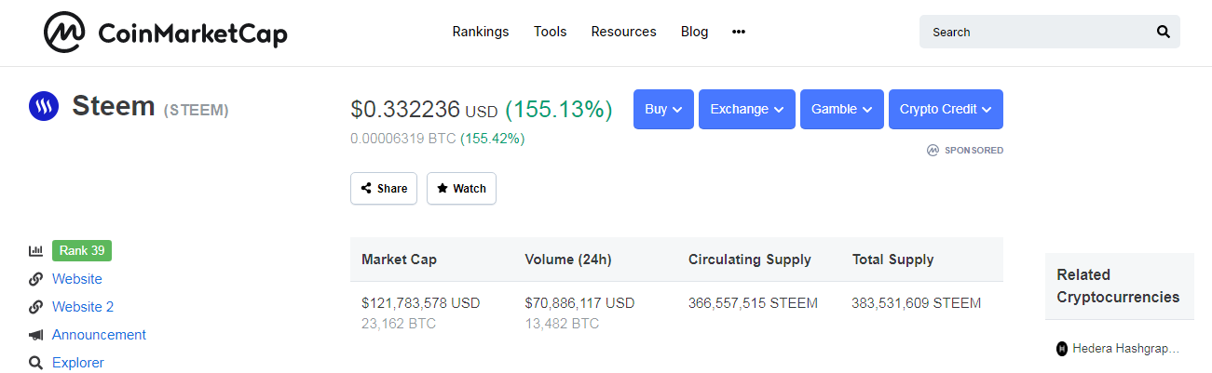Viewport: 1212px width, 373px height.
Task: Click the bar chart icon beside Rank 39
Action: tap(36, 251)
